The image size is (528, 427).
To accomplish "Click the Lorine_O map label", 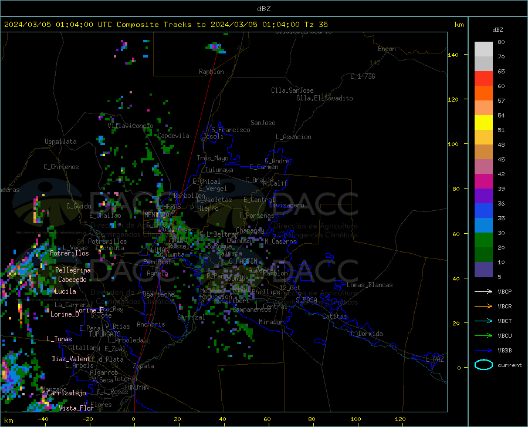I will click(65, 314).
